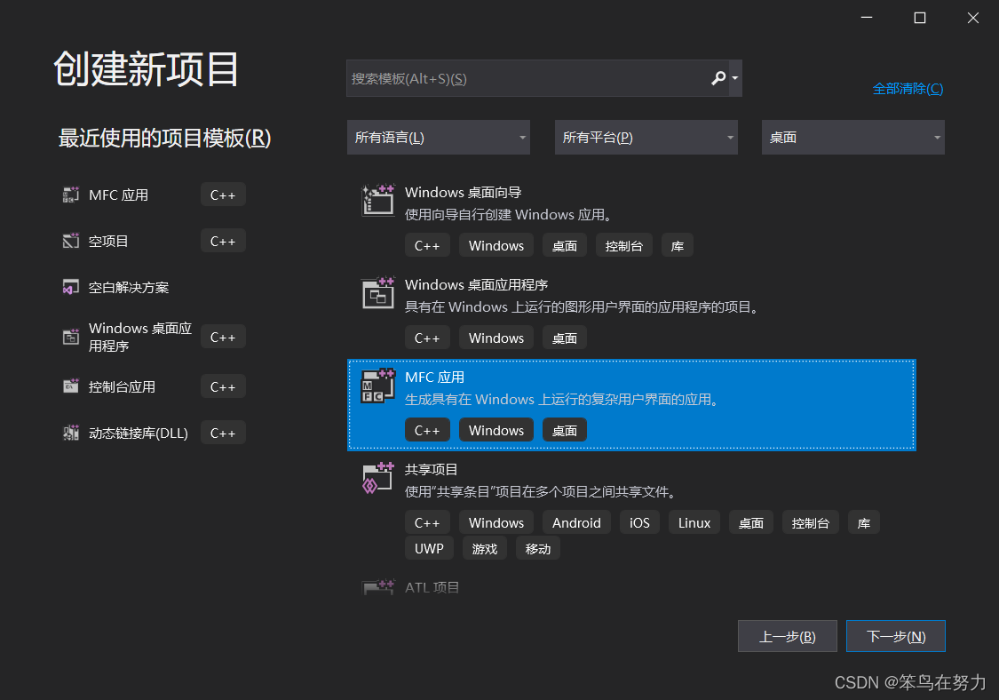This screenshot has width=999, height=700.
Task: Click the 空白解决方案 template icon
Action: 71,288
